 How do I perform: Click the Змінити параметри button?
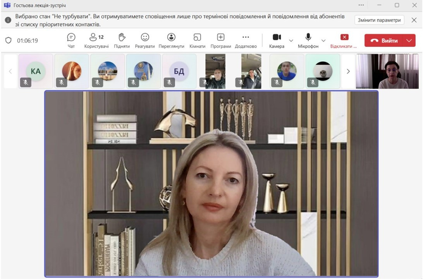coord(379,20)
